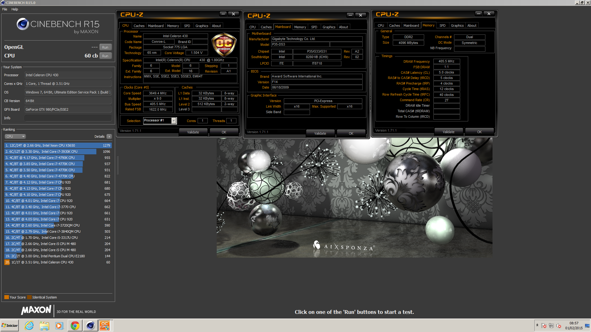Click OK in the Mainboard CPU-Z window
The width and height of the screenshot is (591, 332).
pyautogui.click(x=351, y=133)
